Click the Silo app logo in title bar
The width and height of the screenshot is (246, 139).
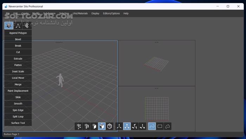point(6,6)
